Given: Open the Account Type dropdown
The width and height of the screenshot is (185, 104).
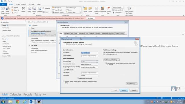Looking at the screenshot, I should (x=97, y=62).
